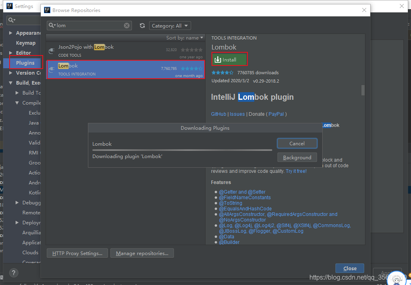
Task: Click '7760785 downloads' text
Action: [x=258, y=73]
